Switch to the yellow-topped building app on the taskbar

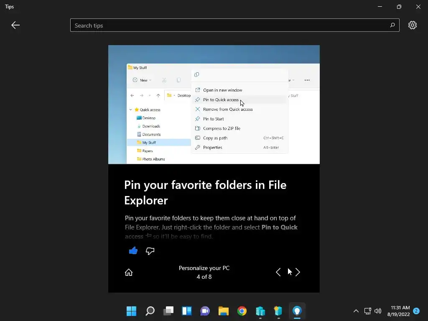coord(278,311)
